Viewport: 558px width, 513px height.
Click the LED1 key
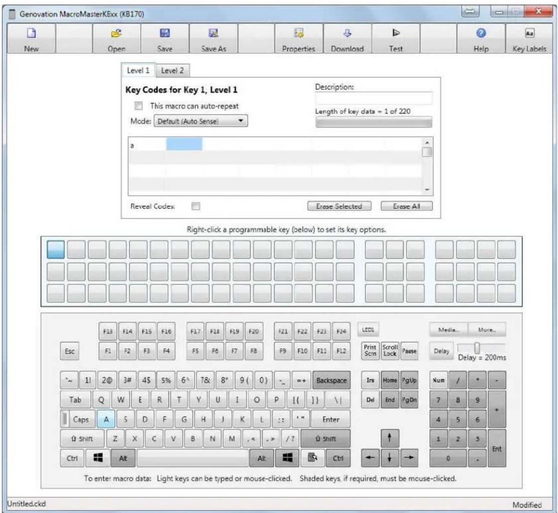tap(368, 330)
